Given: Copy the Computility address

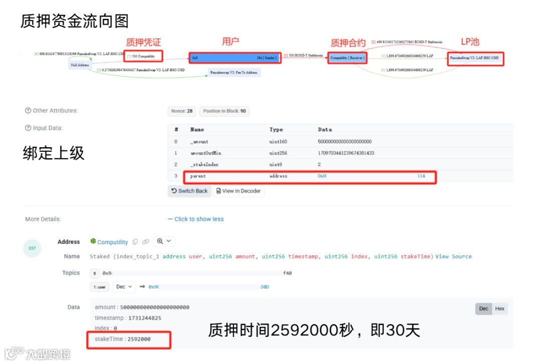Looking at the screenshot, I should point(135,242).
